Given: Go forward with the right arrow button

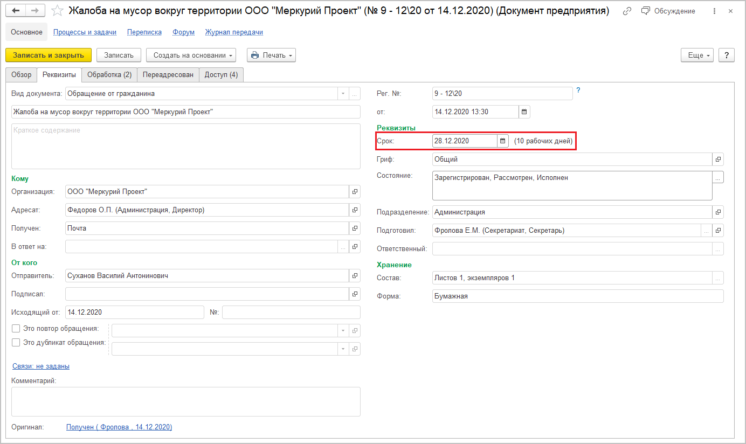Looking at the screenshot, I should click(x=35, y=11).
